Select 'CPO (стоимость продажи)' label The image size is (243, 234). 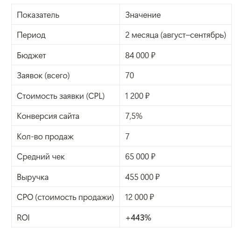pyautogui.click(x=65, y=197)
